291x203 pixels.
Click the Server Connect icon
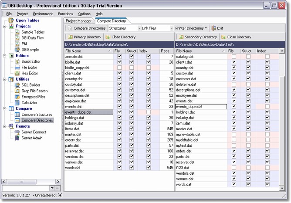(x=17, y=132)
